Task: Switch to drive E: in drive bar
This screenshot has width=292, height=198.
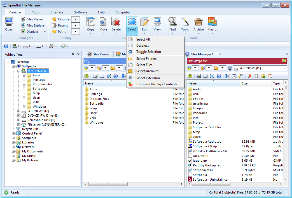Action: tap(53, 46)
